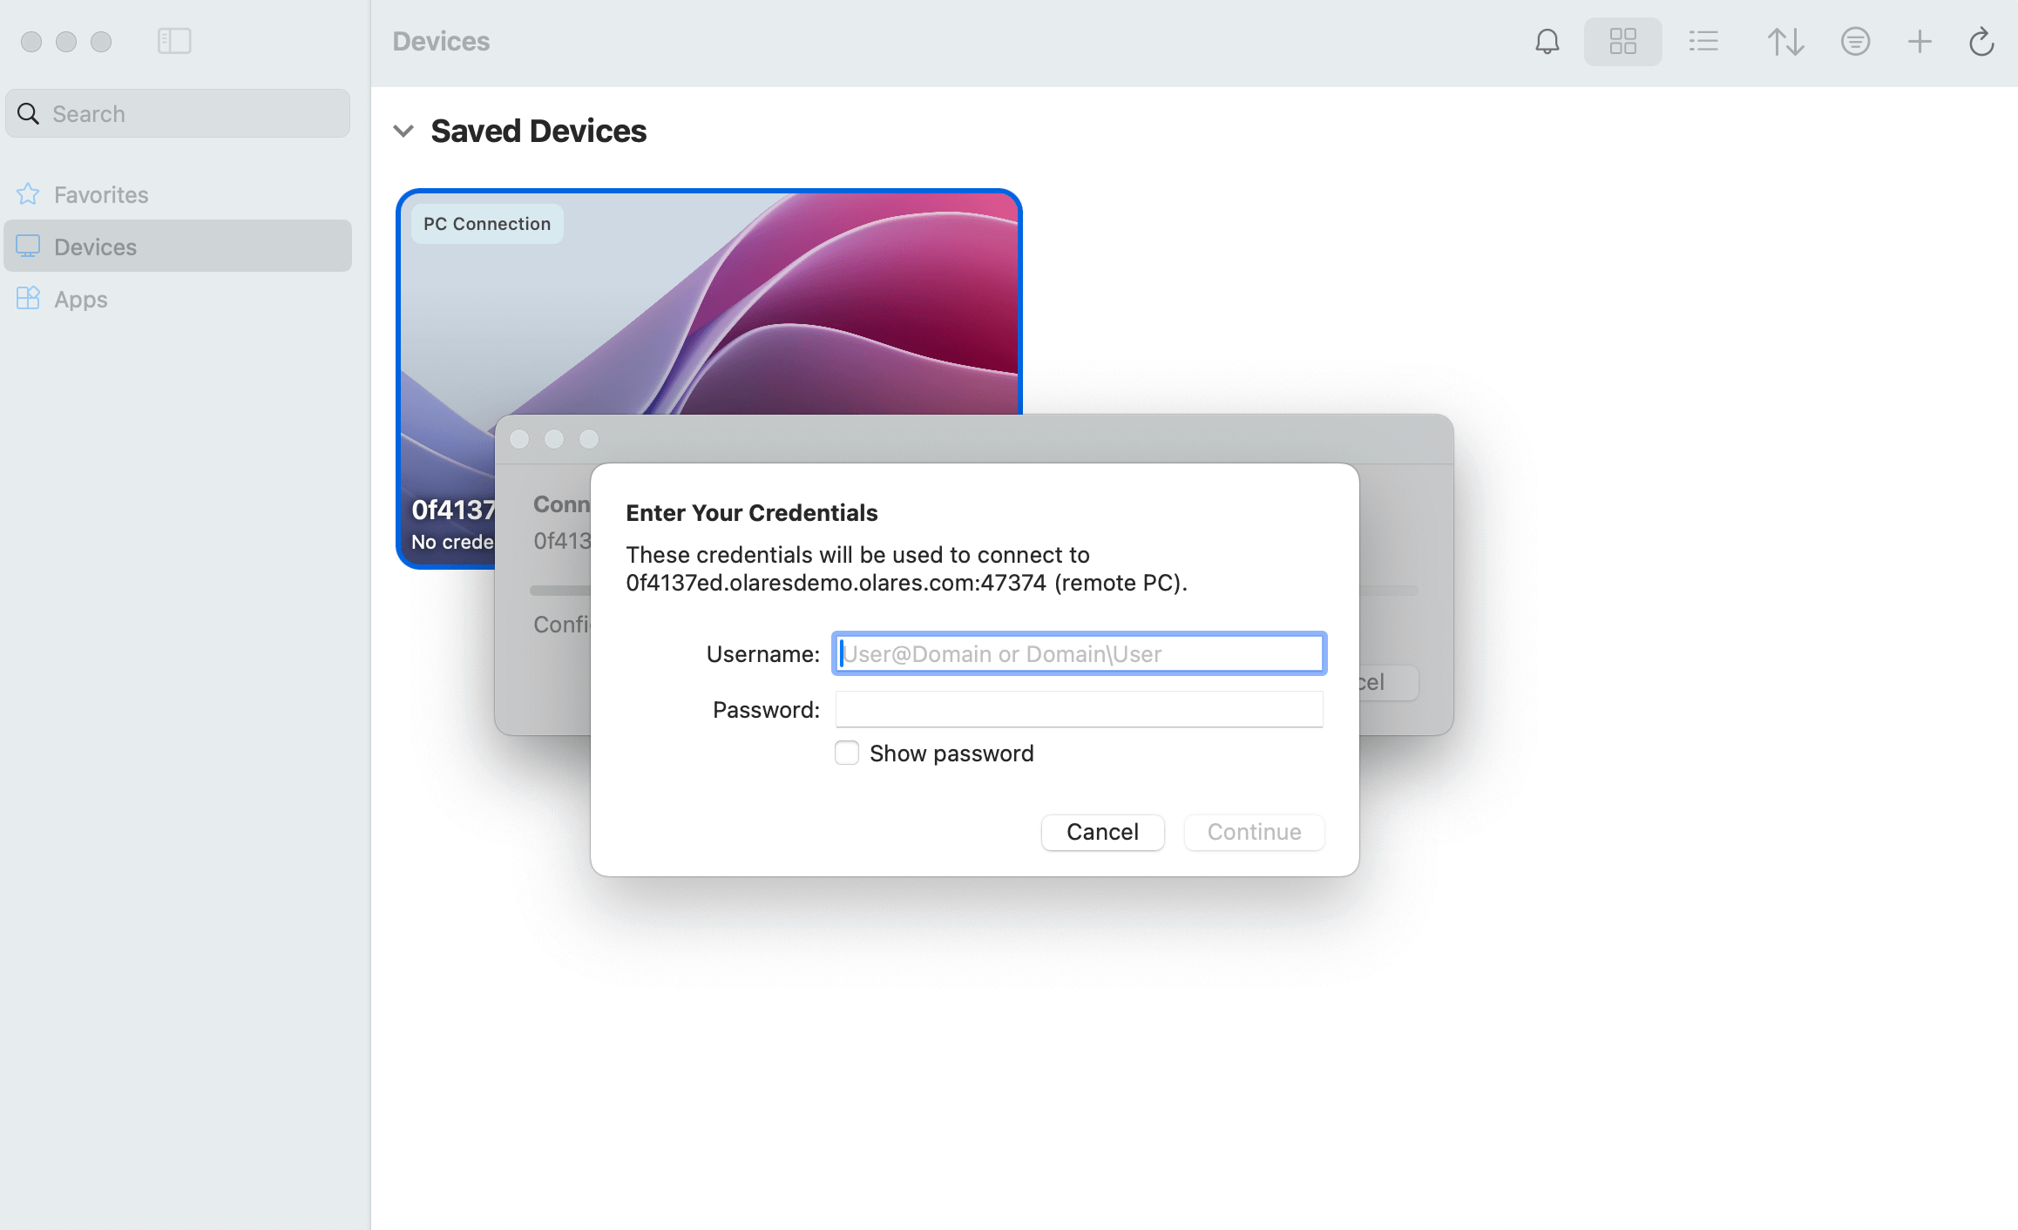Open Favorites in the sidebar

click(101, 194)
